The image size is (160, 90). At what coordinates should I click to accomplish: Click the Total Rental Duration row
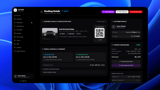coord(74,65)
